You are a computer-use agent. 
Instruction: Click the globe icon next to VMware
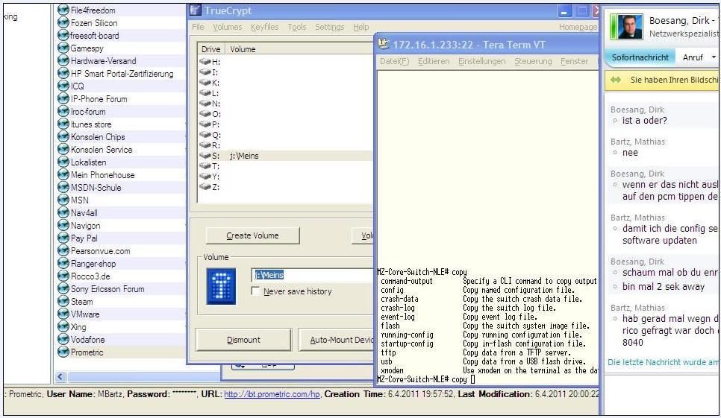(63, 314)
